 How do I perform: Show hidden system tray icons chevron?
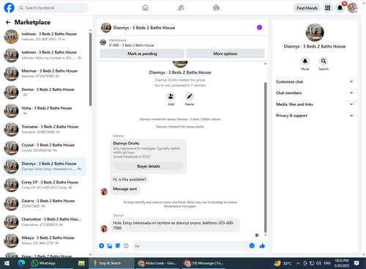(298, 263)
